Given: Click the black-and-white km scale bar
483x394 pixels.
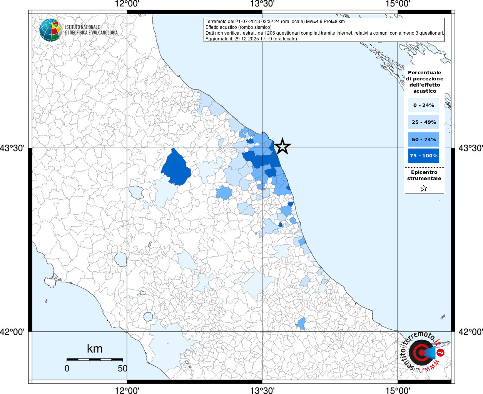Looking at the screenshot, I should (x=95, y=359).
